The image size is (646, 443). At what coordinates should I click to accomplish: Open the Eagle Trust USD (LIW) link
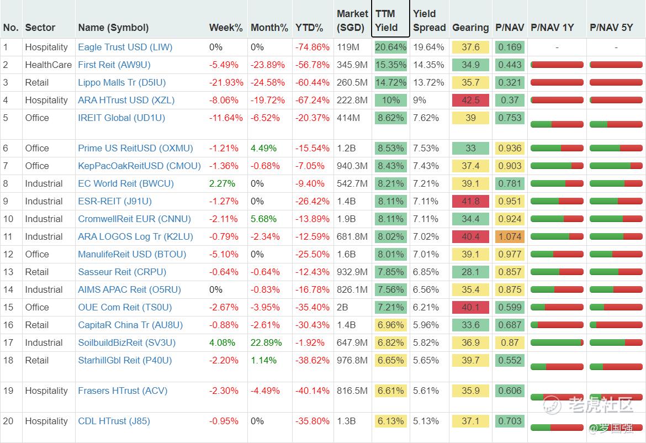125,47
